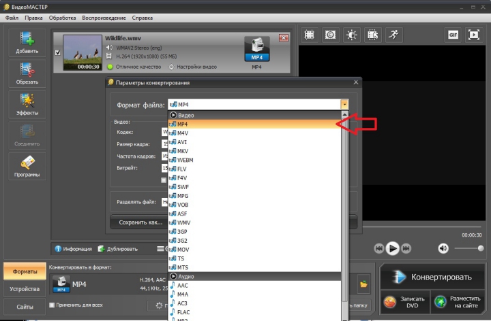
Task: Open the Эффекты tool
Action: click(x=27, y=104)
